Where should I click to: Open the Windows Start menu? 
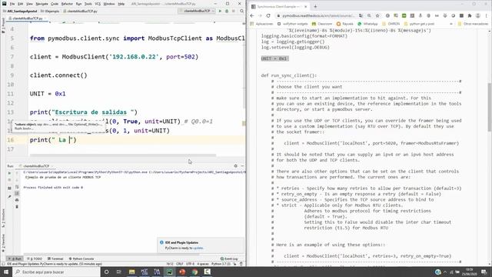pos(6,272)
